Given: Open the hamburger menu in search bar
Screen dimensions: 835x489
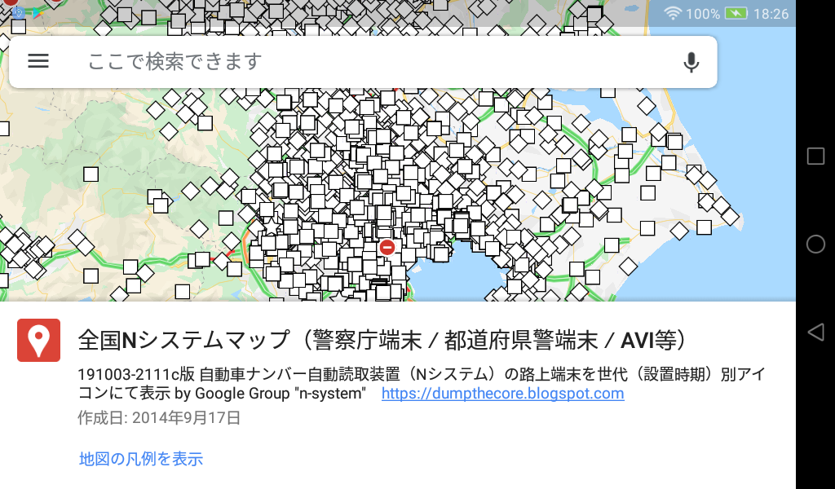Looking at the screenshot, I should pyautogui.click(x=38, y=61).
